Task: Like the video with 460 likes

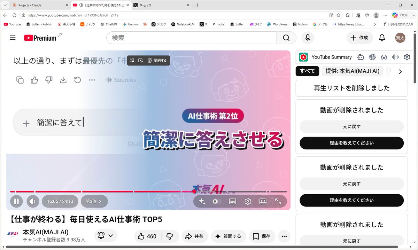Action: (x=147, y=236)
